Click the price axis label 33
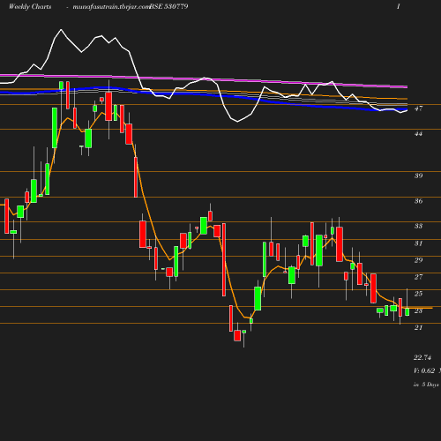This screenshot has height=441, width=441. coord(418,226)
